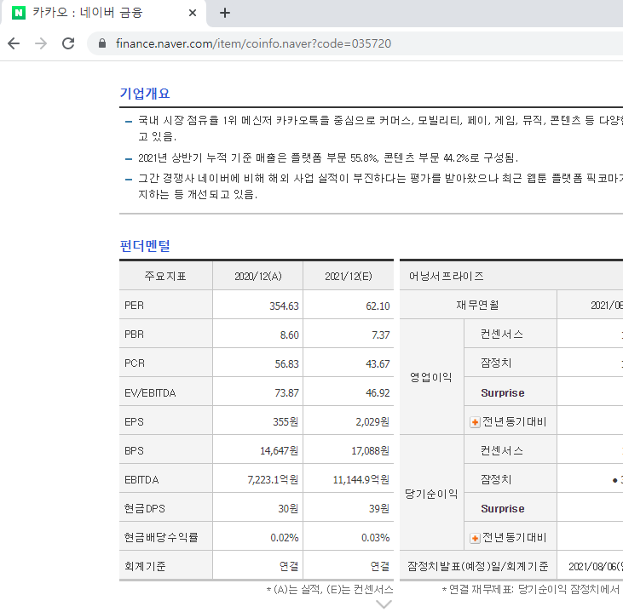Click EBITDA estimate 11,144.9억원
The image size is (623, 612).
coord(361,480)
